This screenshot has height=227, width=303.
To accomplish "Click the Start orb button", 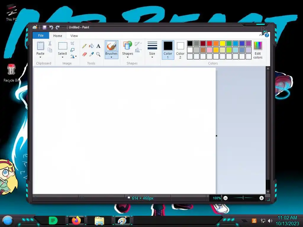I will point(8,220).
